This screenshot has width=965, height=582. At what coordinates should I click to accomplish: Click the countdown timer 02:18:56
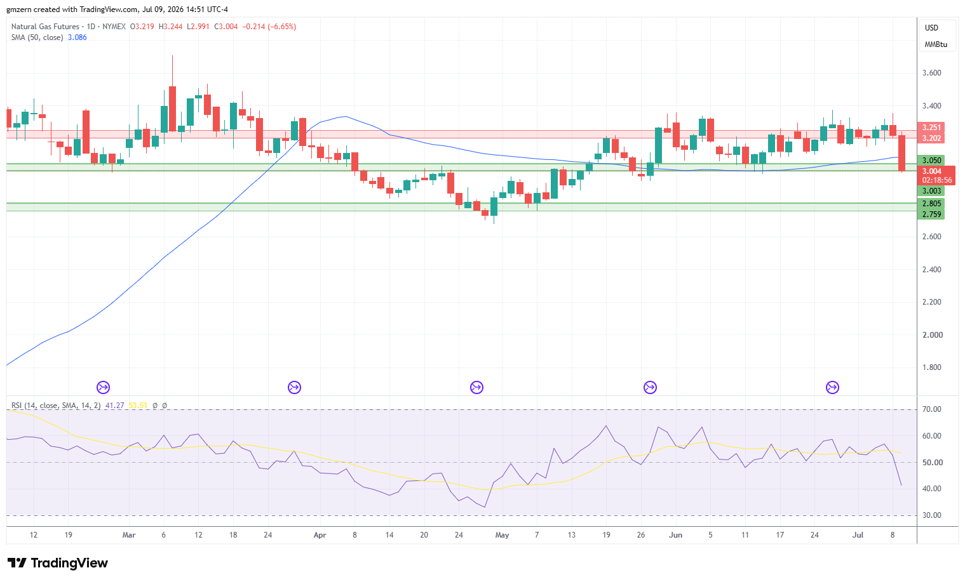(936, 180)
